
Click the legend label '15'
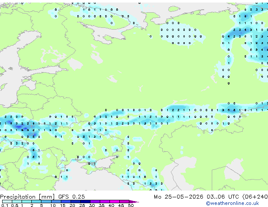63,205
